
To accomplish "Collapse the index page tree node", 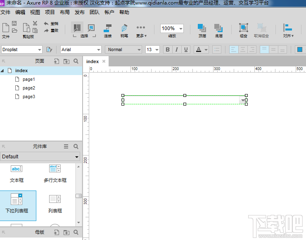I will [2, 71].
